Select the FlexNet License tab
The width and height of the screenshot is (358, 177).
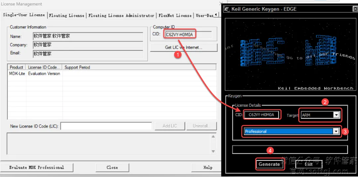coord(175,16)
